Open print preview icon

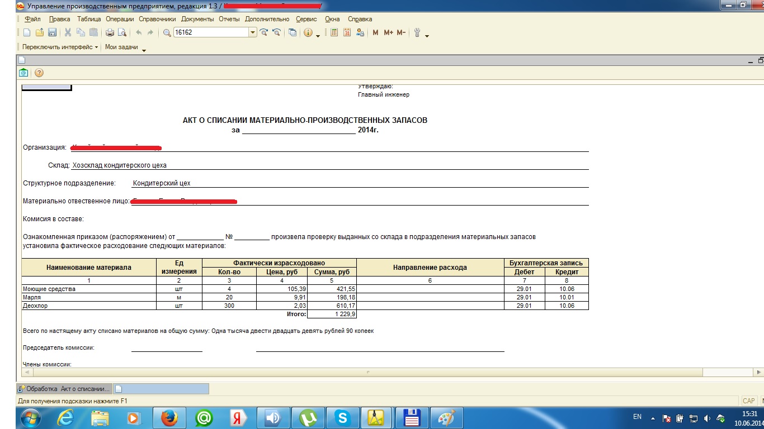click(x=122, y=32)
